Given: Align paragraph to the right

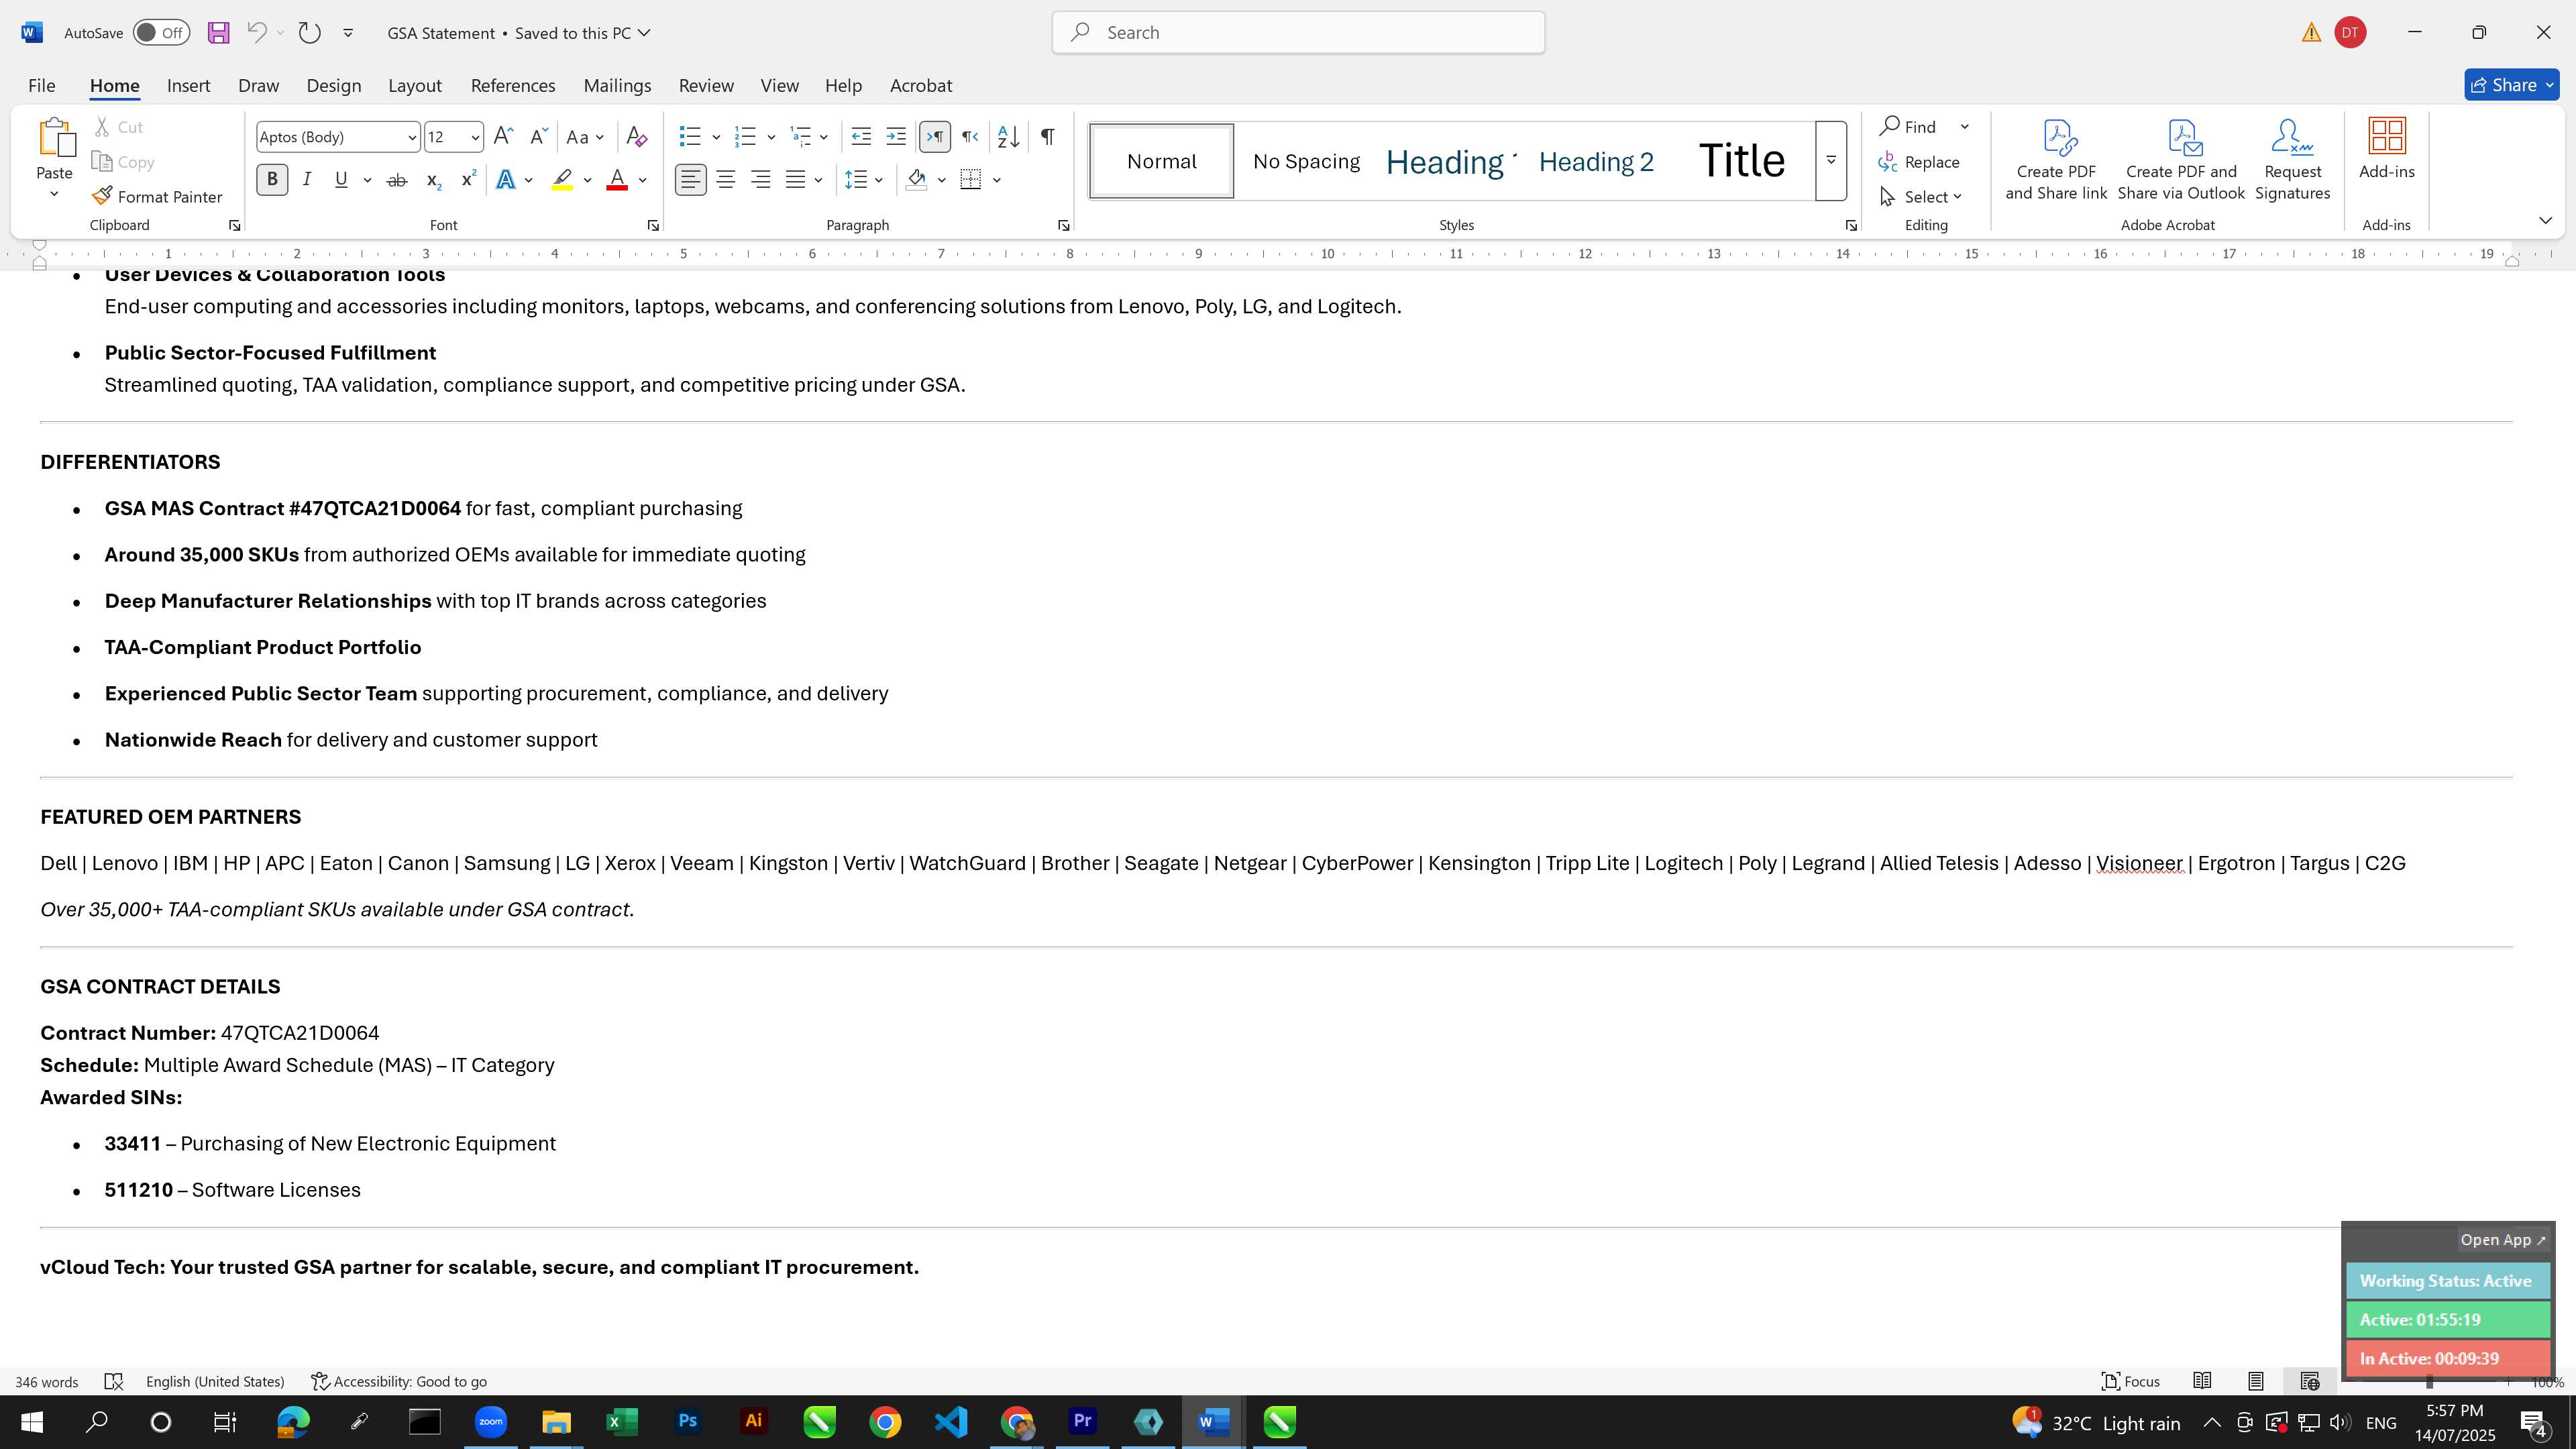Looking at the screenshot, I should [761, 180].
